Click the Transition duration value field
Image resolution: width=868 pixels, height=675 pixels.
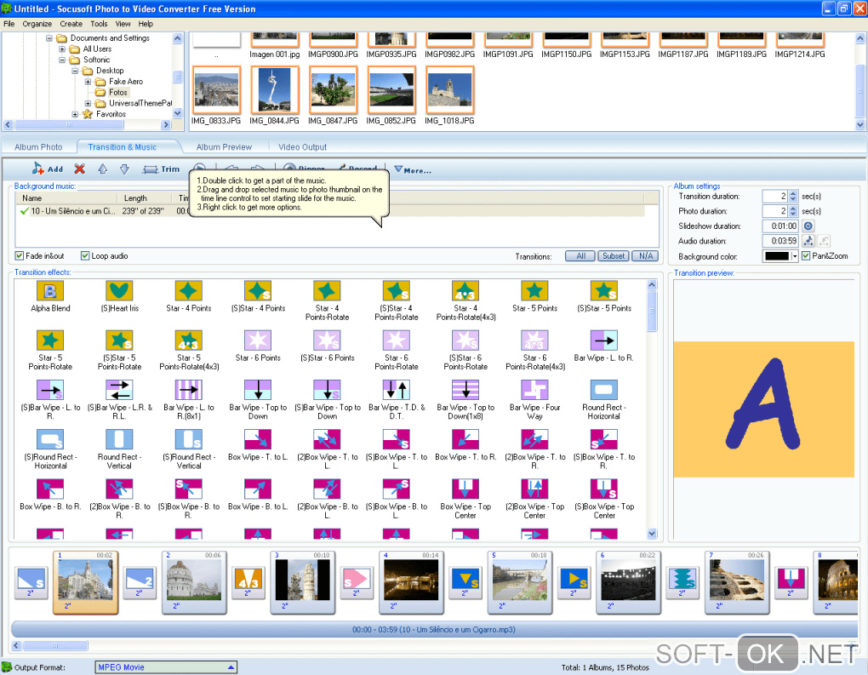(774, 196)
